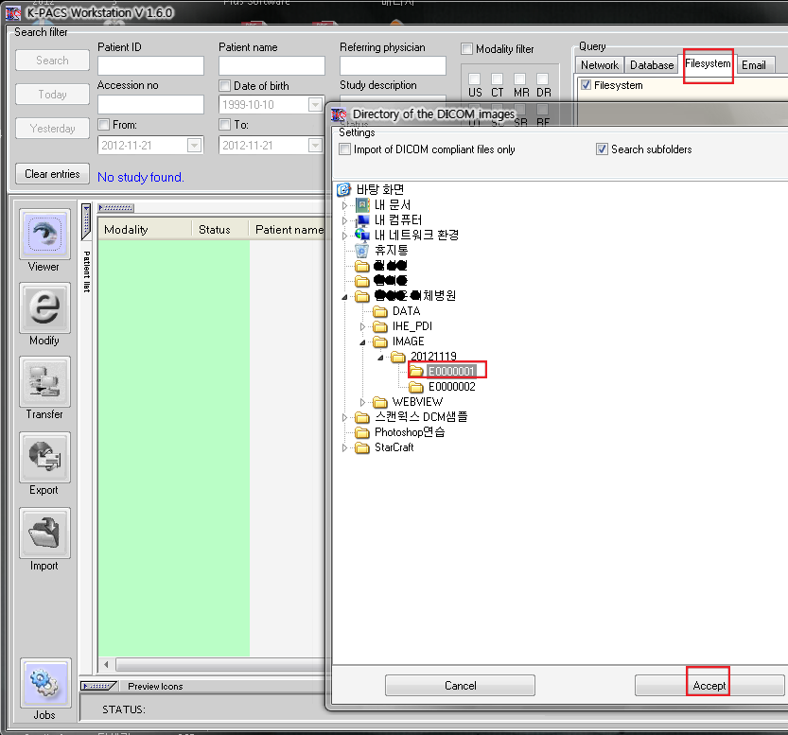
Task: Select the 휴지통 recycle bin icon
Action: click(x=360, y=251)
